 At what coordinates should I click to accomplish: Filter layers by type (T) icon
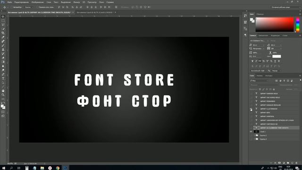pos(284,81)
